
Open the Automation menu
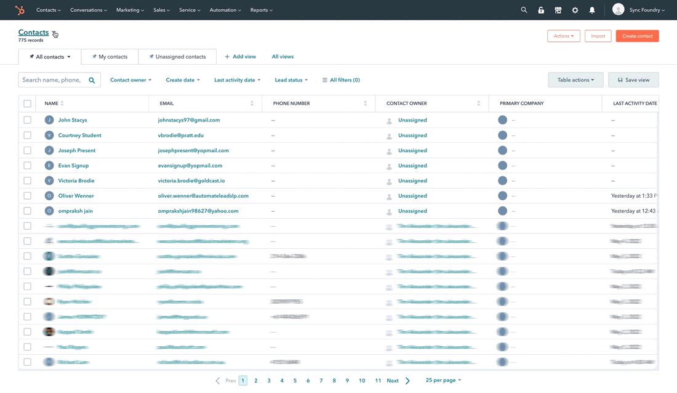(225, 10)
